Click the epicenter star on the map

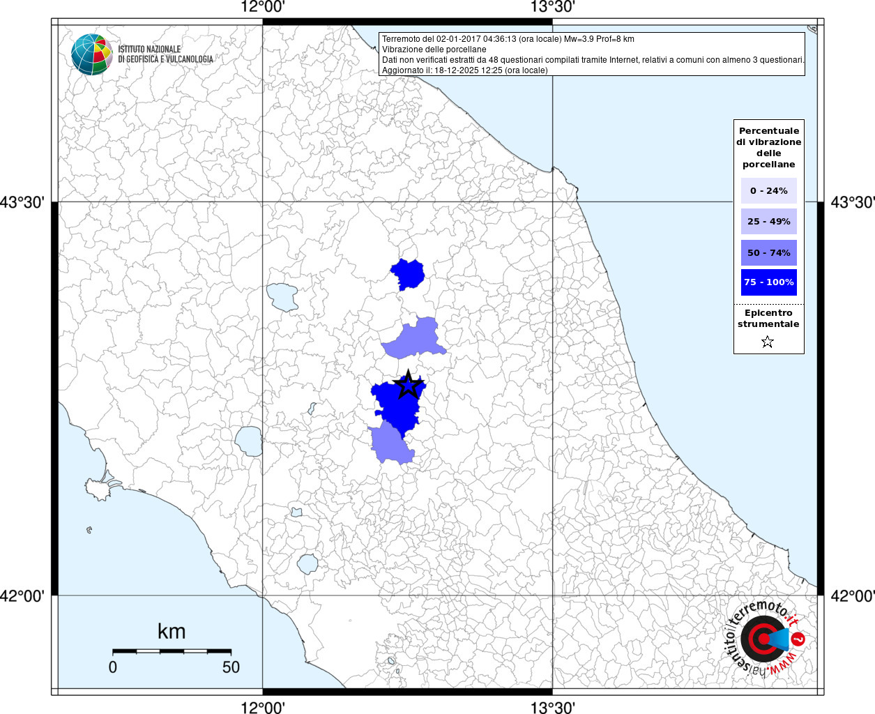pos(408,385)
